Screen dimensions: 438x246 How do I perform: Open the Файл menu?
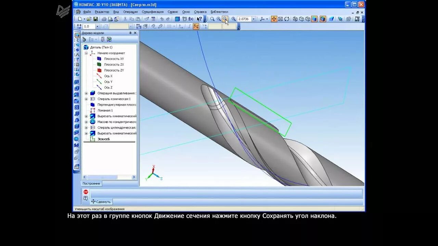coord(87,12)
